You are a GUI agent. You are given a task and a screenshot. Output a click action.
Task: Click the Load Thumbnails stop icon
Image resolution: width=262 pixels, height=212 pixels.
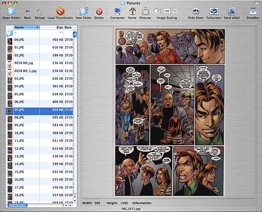click(x=60, y=11)
